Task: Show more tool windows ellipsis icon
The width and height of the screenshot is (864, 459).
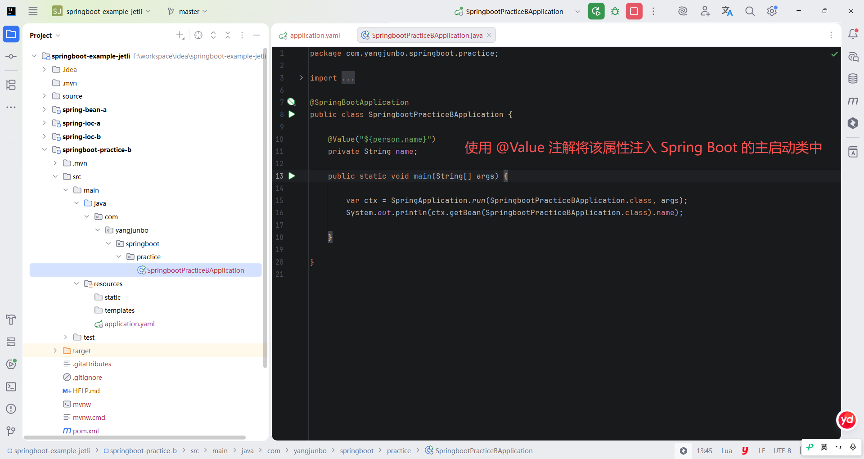Action: tap(11, 107)
